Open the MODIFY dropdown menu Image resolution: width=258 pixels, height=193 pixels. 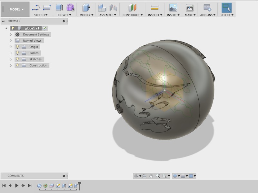point(86,15)
